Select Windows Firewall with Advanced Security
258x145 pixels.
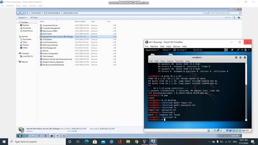point(57,59)
